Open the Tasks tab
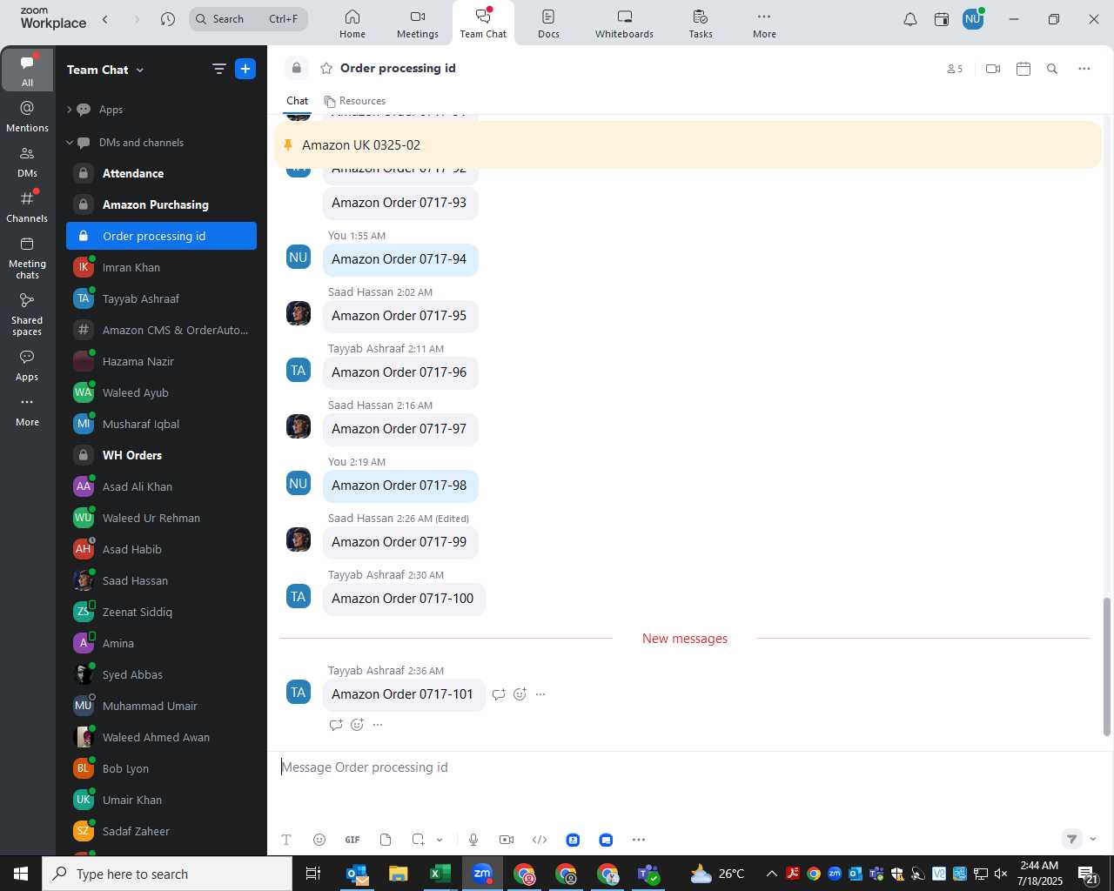This screenshot has width=1114, height=891. point(701,23)
